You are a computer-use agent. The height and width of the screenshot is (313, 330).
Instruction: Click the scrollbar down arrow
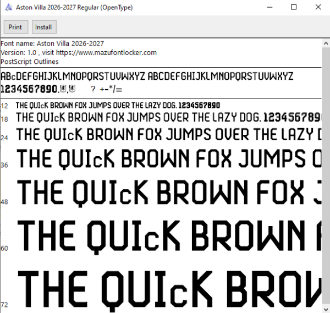click(x=326, y=309)
